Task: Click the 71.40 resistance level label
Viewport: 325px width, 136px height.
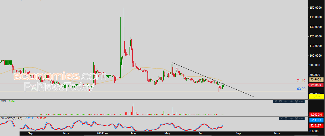Action: click(x=301, y=81)
